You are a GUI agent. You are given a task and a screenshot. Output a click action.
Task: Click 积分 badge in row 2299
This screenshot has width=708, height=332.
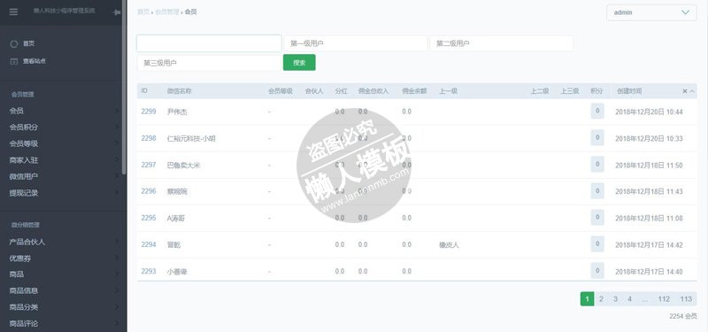[597, 111]
